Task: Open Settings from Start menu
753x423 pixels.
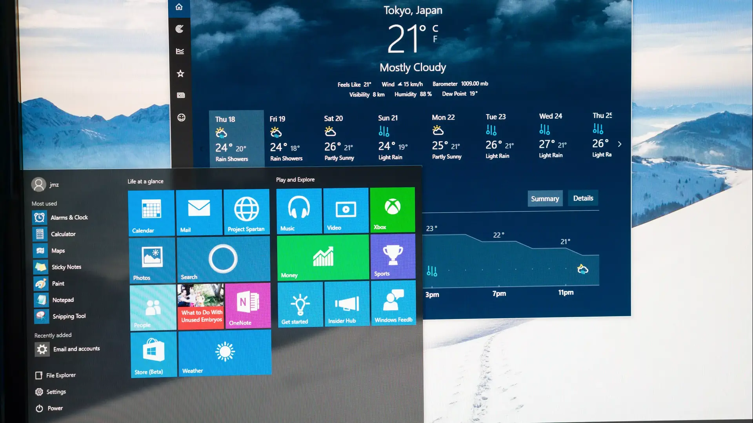Action: point(51,392)
